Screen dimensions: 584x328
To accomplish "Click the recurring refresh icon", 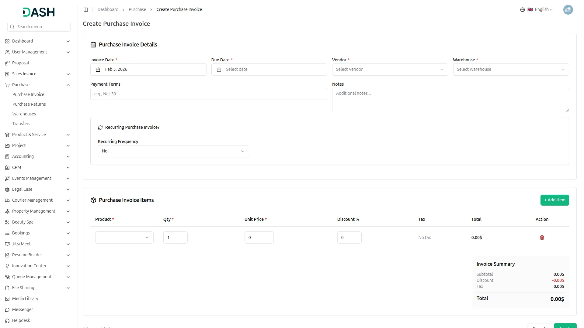I will point(100,128).
